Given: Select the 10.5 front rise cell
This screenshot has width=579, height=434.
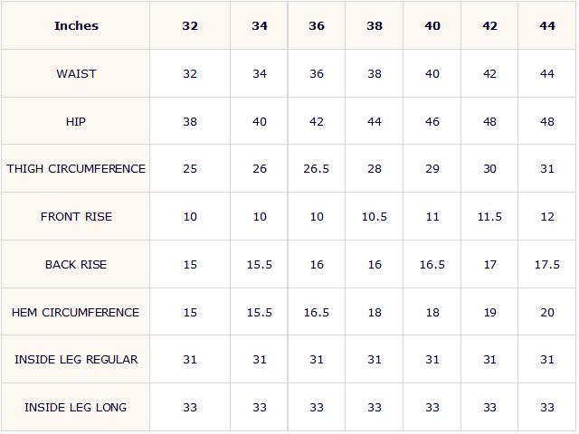Looking at the screenshot, I should (x=375, y=216).
